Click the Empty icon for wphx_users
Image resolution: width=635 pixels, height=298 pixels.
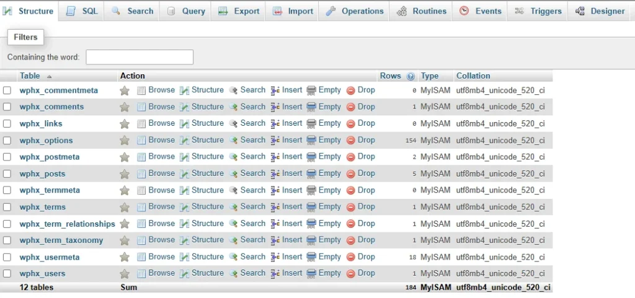pyautogui.click(x=311, y=274)
